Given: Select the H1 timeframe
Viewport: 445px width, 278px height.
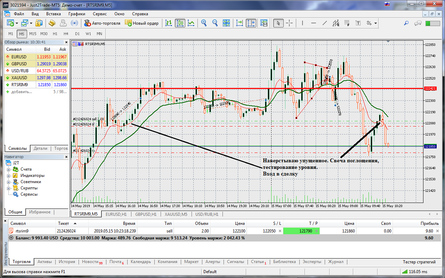Looking at the screenshot, I should (x=55, y=34).
